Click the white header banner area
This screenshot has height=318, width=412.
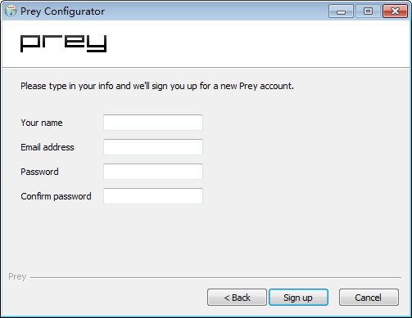(206, 43)
